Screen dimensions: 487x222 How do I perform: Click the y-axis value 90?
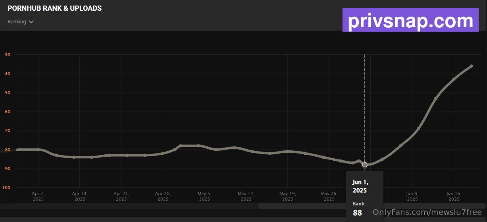8,169
